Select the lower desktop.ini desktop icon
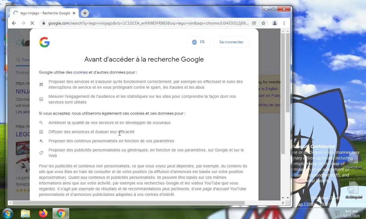The image size is (366, 219). [x=353, y=190]
